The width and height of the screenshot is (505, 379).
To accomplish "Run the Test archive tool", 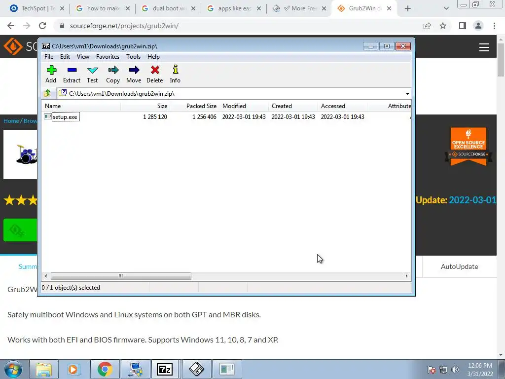I will 92,75.
